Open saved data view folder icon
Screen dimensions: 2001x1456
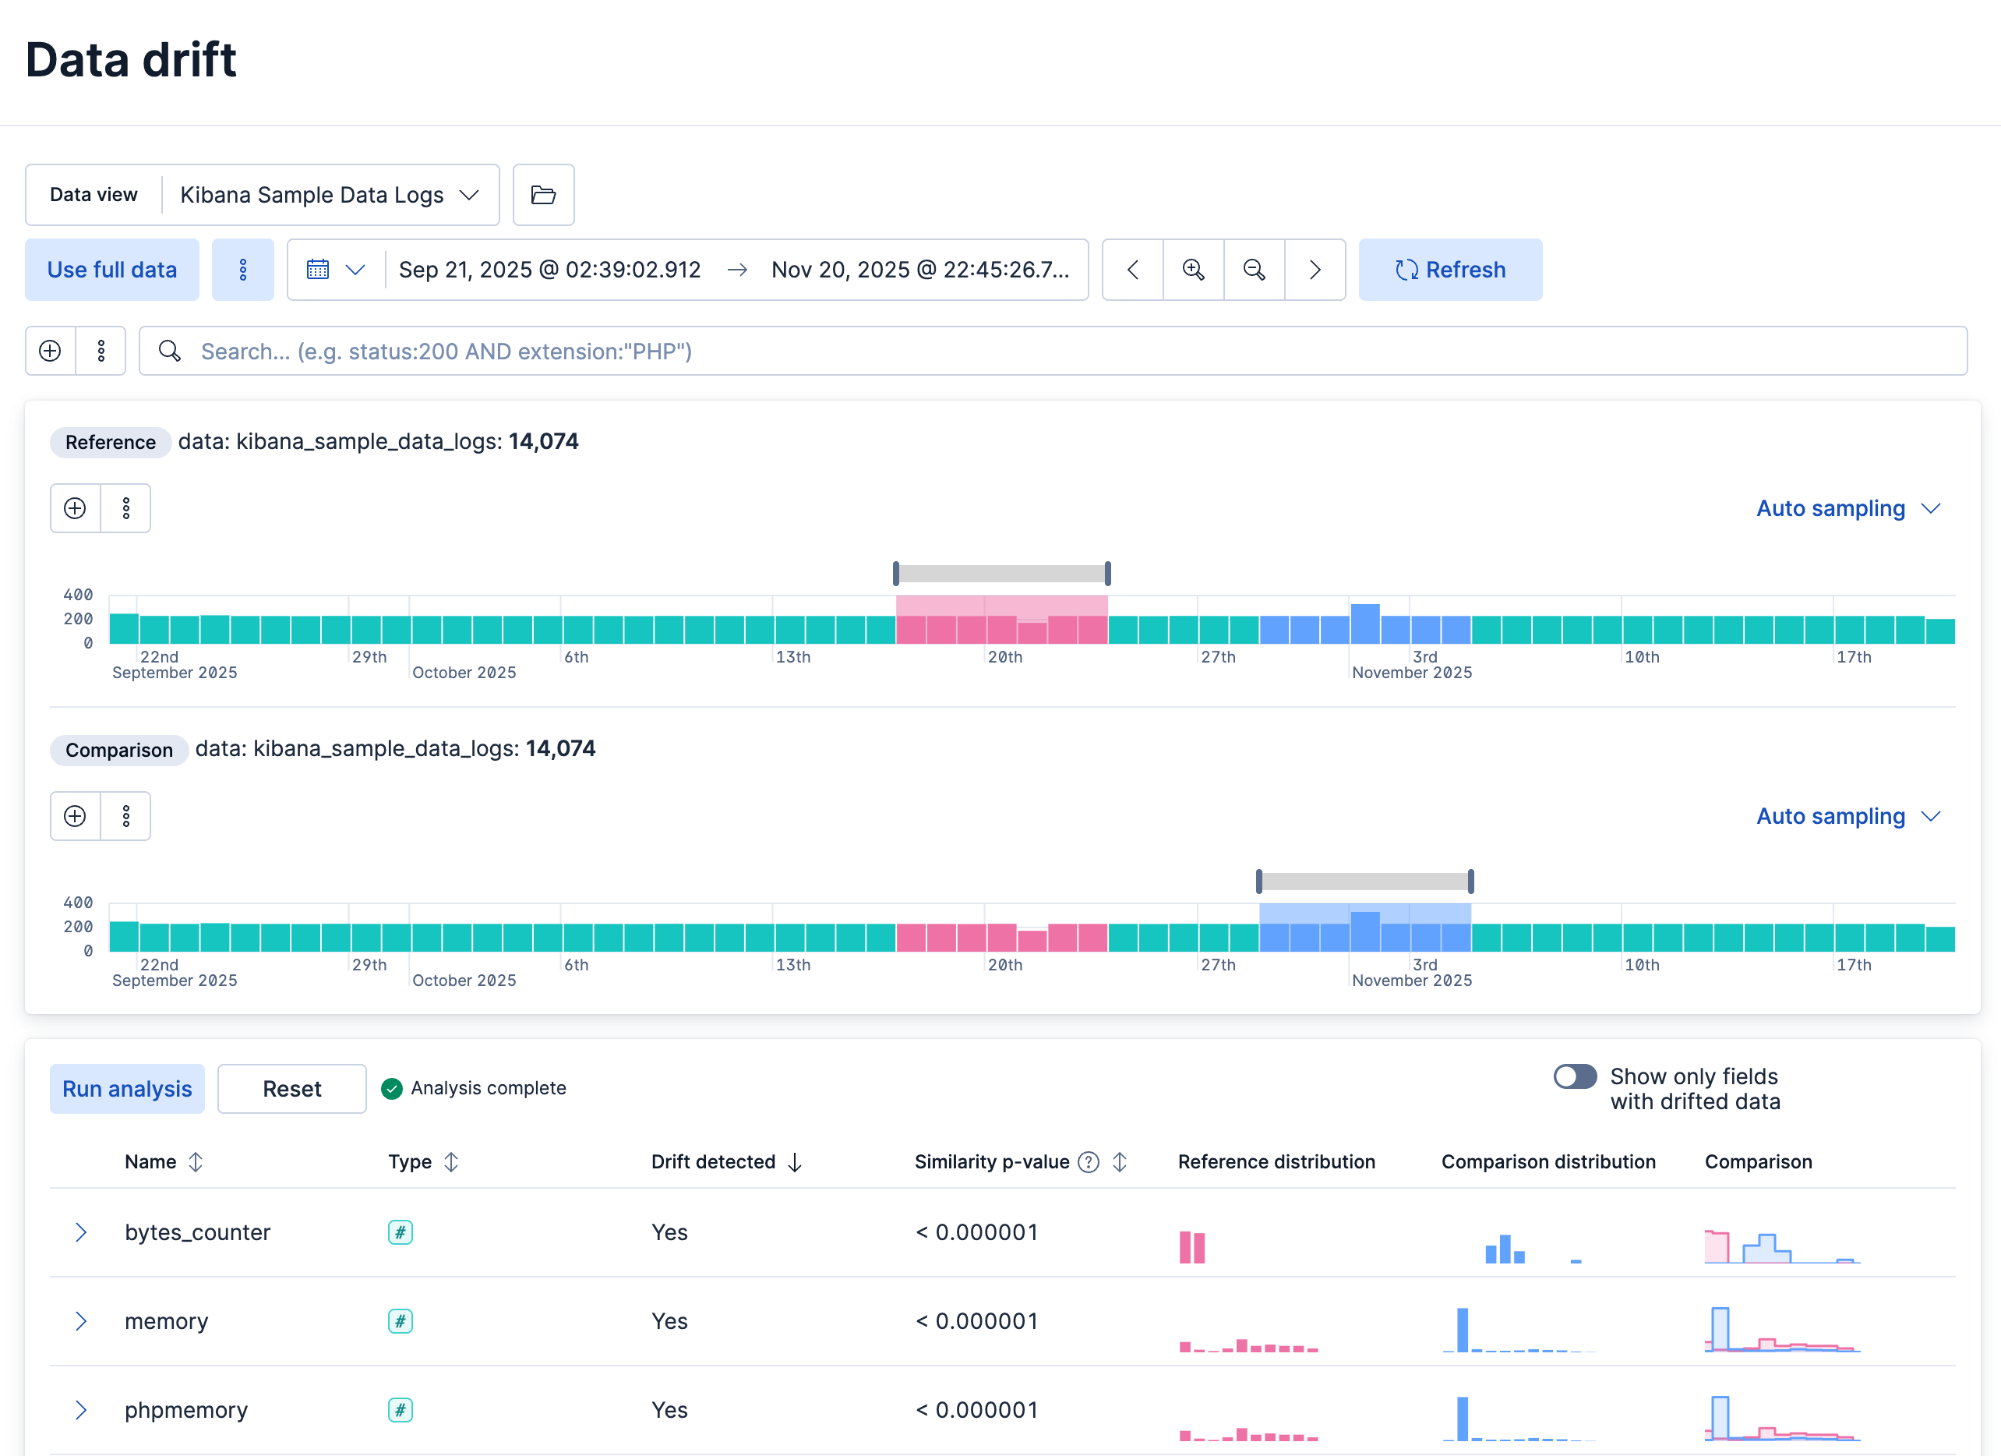(543, 195)
